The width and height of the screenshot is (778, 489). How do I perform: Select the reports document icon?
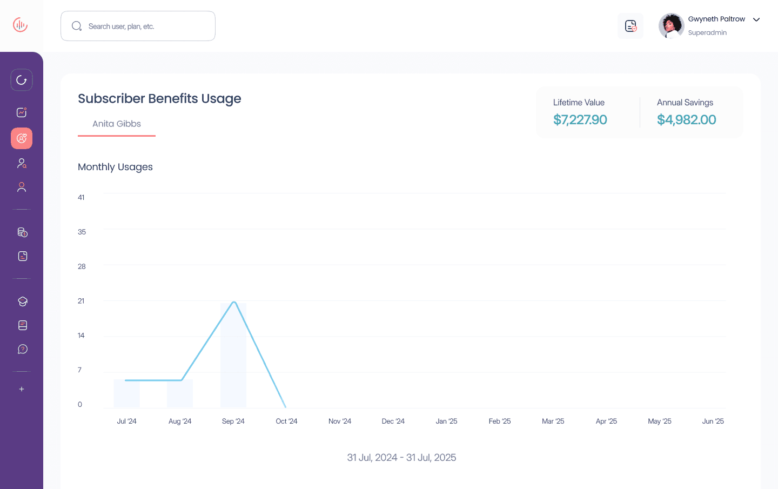[x=22, y=256]
